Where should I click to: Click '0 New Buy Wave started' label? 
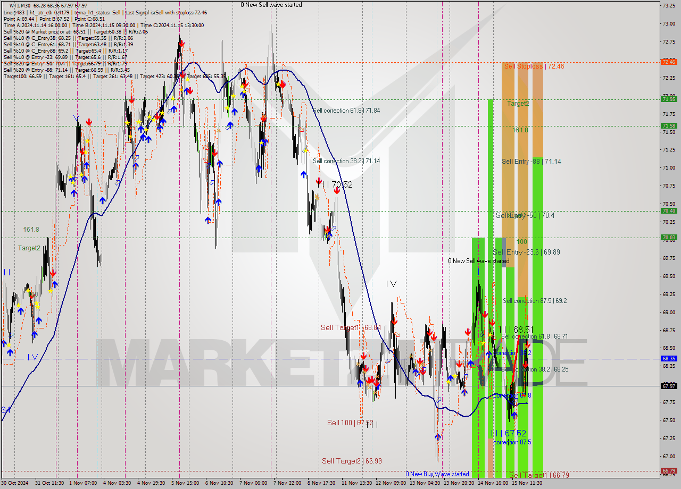click(437, 474)
